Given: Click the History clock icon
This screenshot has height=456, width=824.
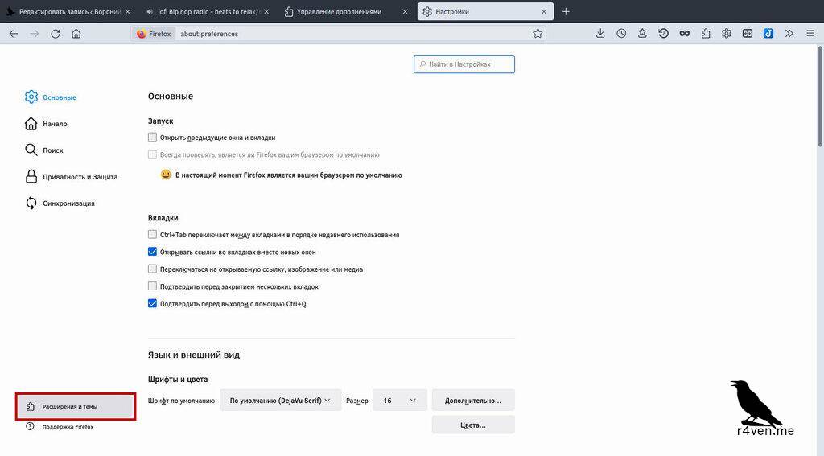Looking at the screenshot, I should point(621,34).
